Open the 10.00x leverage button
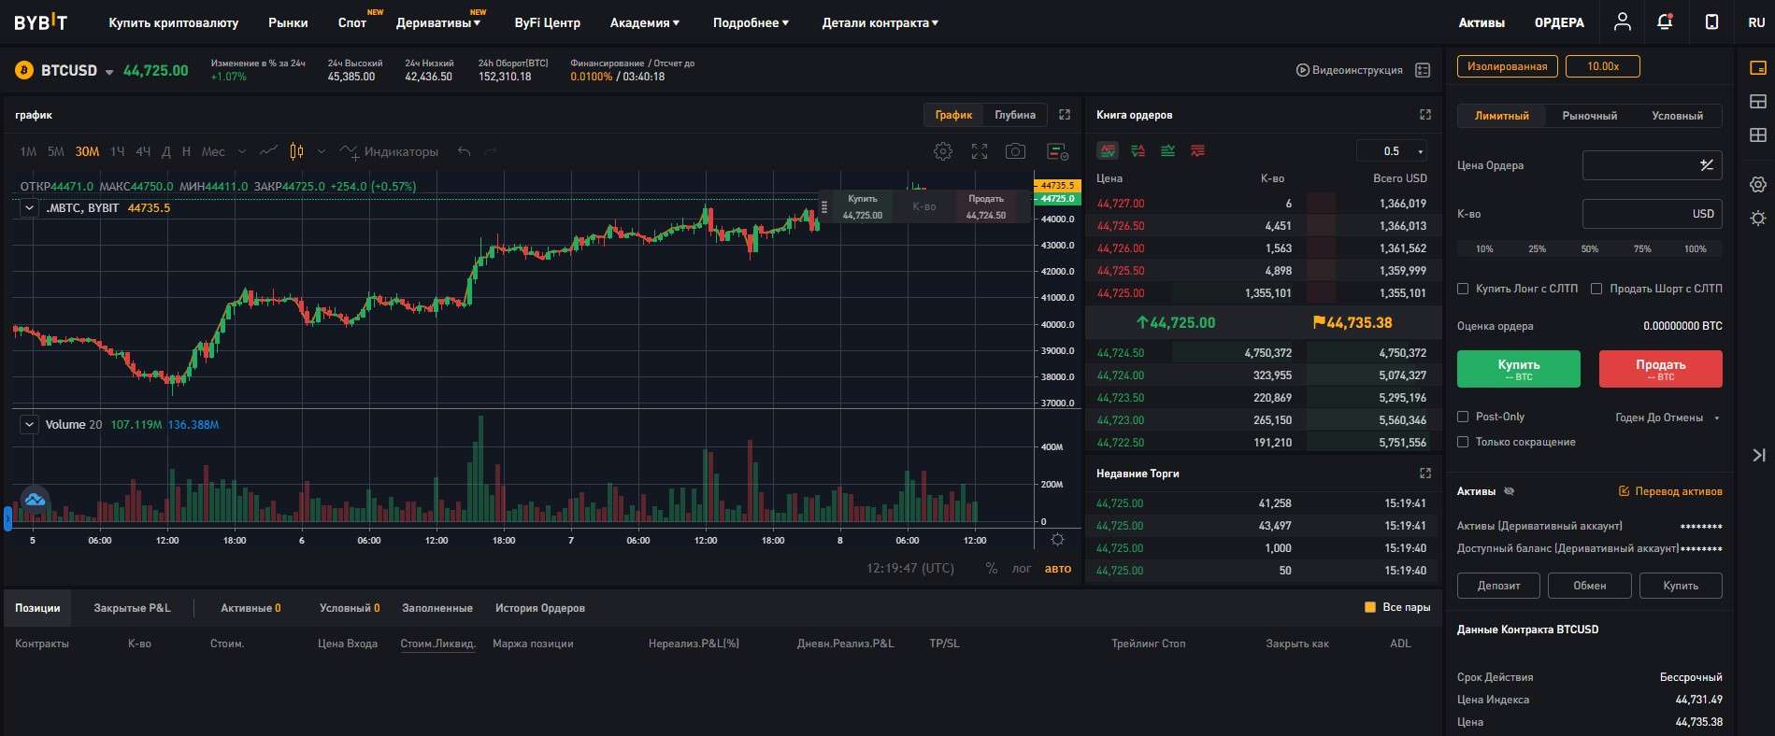This screenshot has width=1775, height=736. 1602,66
